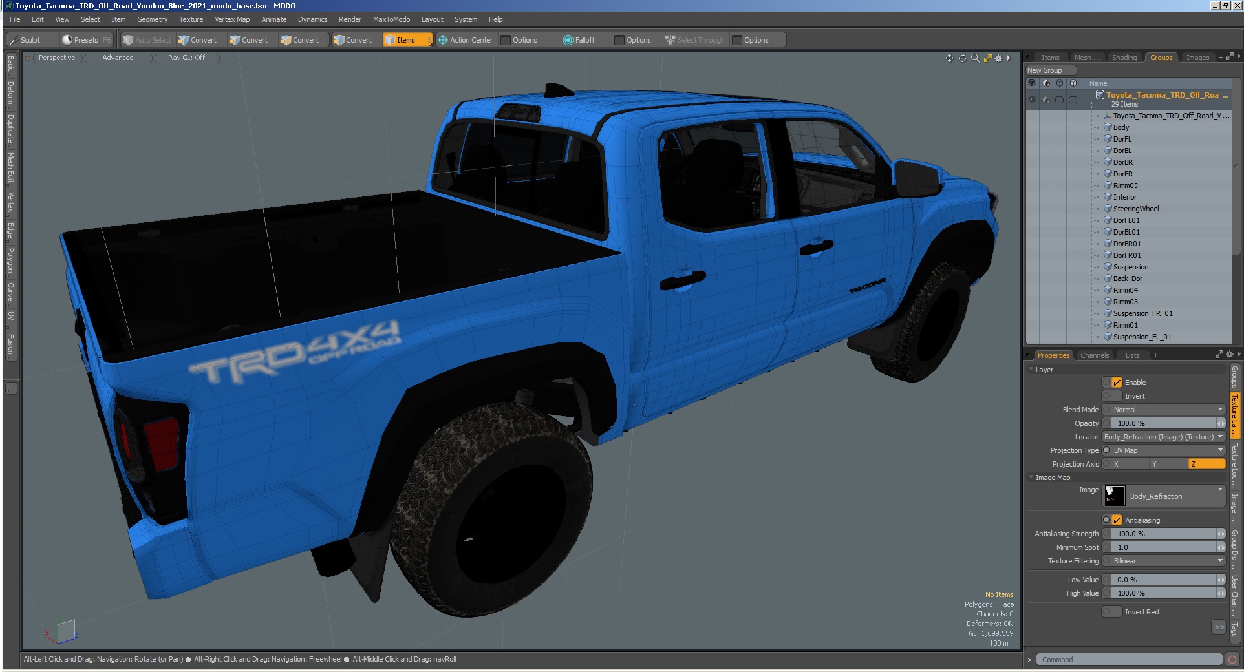Click the Properties panel gear icon
Viewport: 1244px width, 672px height.
point(1229,354)
